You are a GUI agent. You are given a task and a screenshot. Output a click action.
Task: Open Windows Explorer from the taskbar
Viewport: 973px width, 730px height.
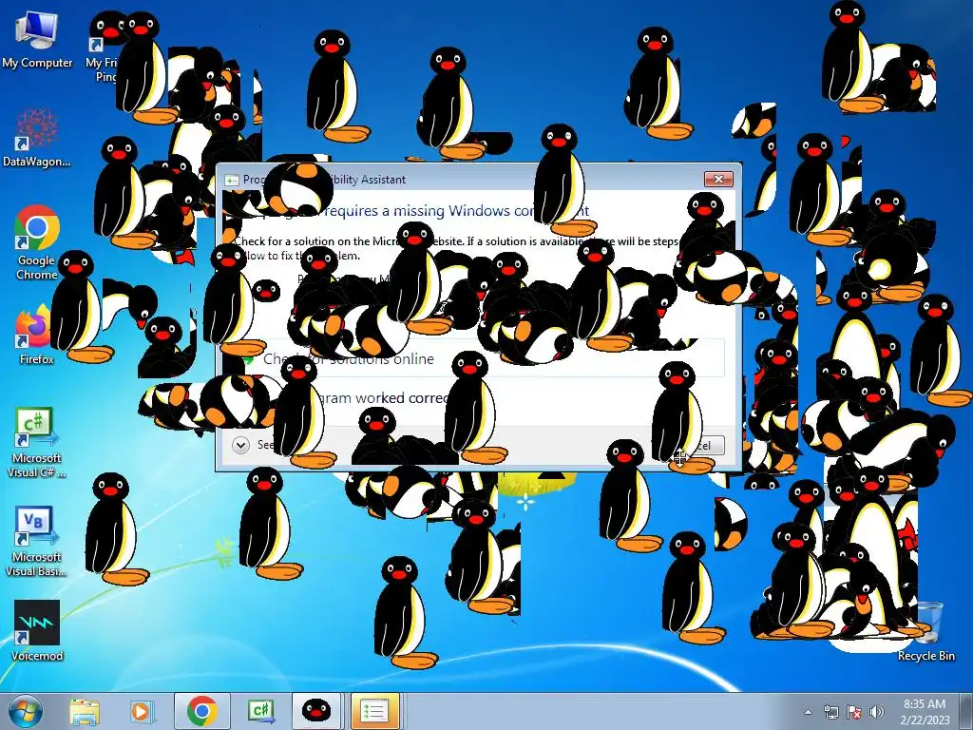coord(85,711)
